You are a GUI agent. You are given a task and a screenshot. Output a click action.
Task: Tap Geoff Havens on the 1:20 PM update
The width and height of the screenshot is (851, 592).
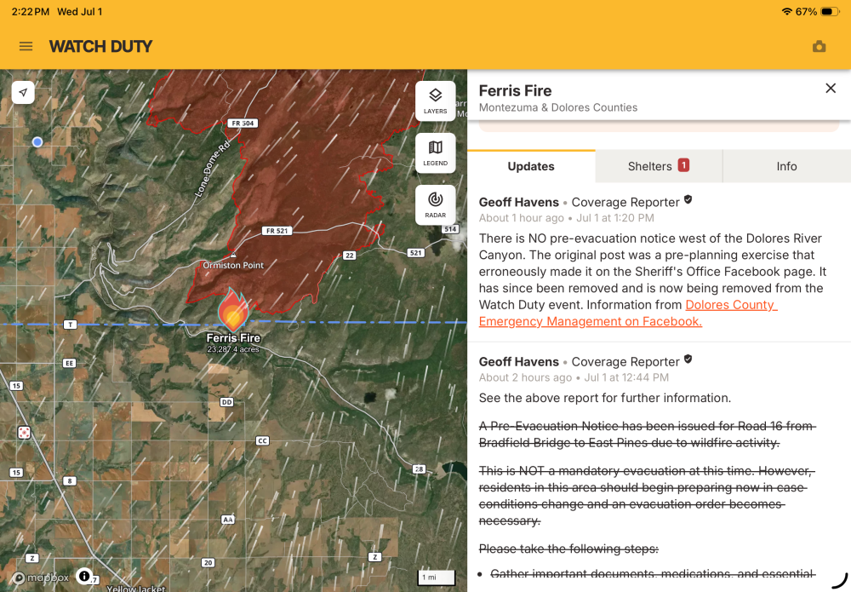[518, 202]
